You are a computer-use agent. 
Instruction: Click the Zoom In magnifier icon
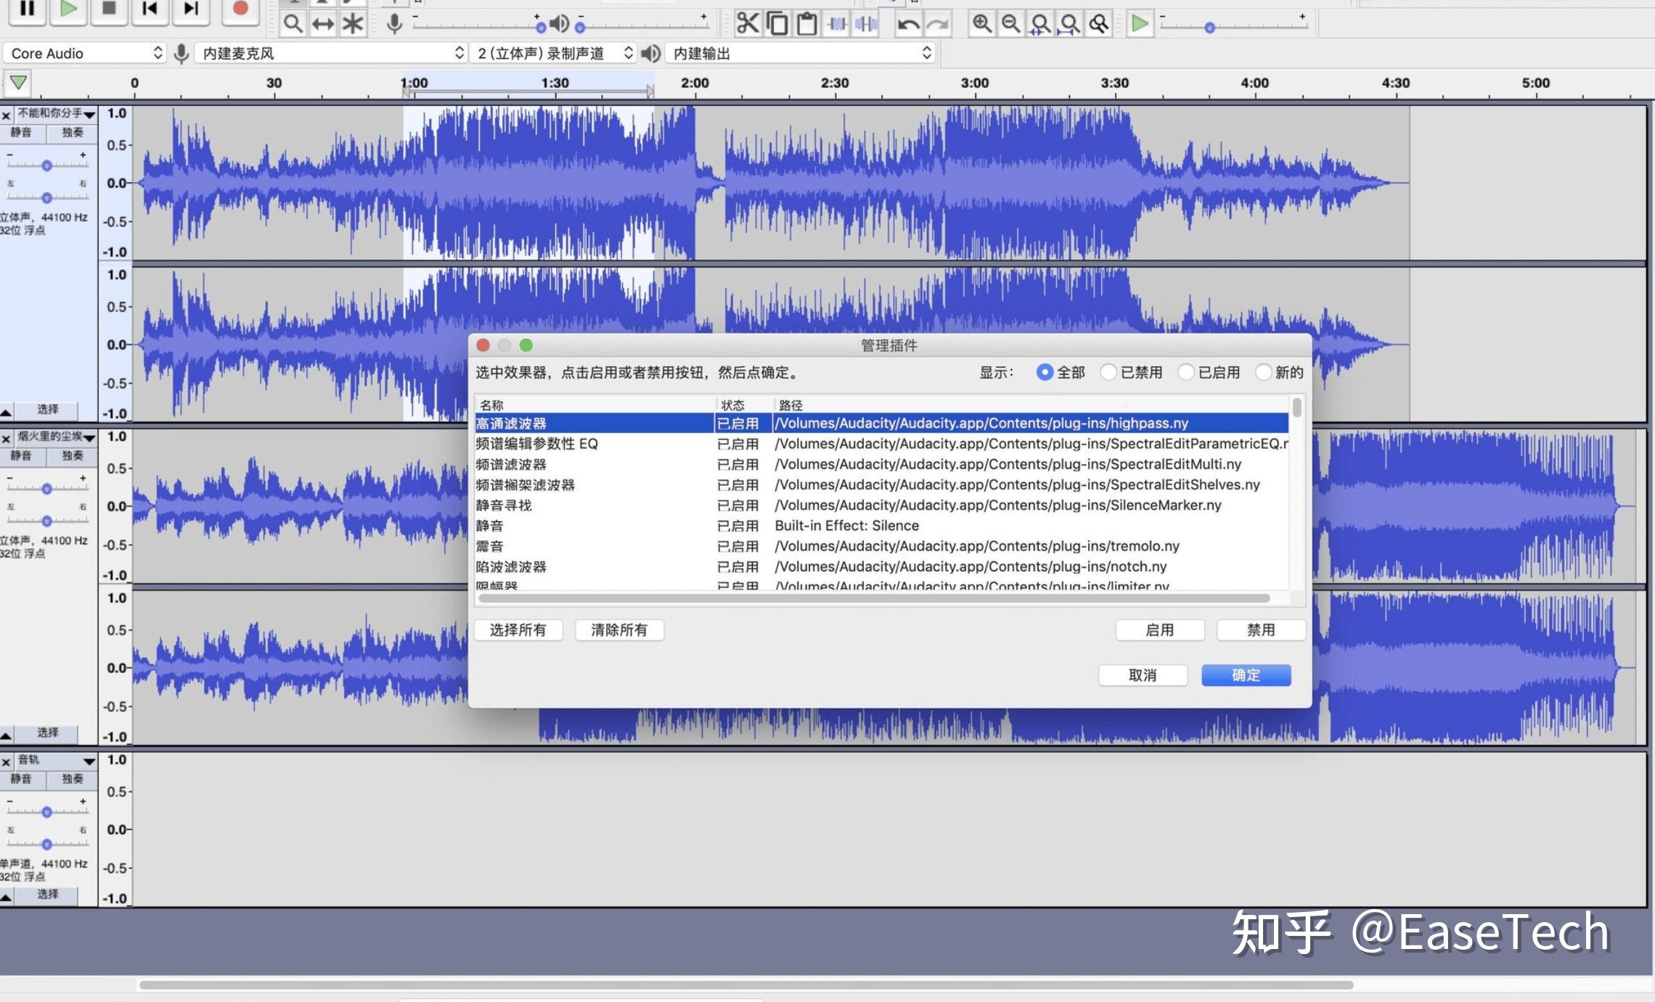pyautogui.click(x=982, y=23)
